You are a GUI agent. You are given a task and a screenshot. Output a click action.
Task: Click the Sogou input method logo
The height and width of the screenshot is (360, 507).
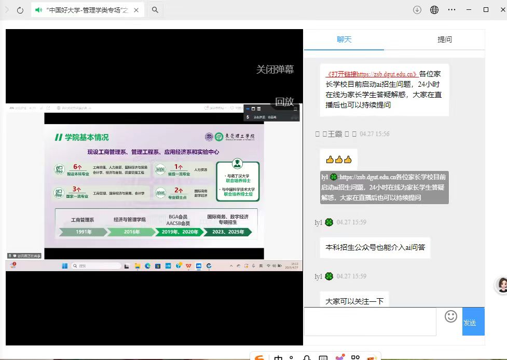[x=261, y=357]
